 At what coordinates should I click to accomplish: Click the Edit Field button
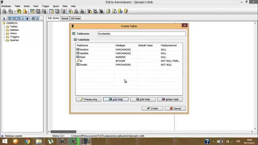143,99
